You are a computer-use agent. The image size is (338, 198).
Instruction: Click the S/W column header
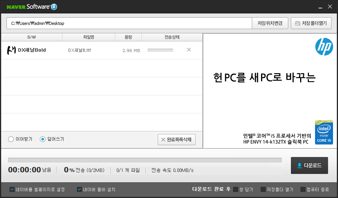click(32, 37)
